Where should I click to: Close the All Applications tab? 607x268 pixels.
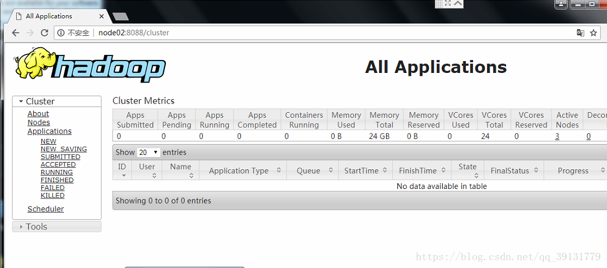pyautogui.click(x=102, y=16)
